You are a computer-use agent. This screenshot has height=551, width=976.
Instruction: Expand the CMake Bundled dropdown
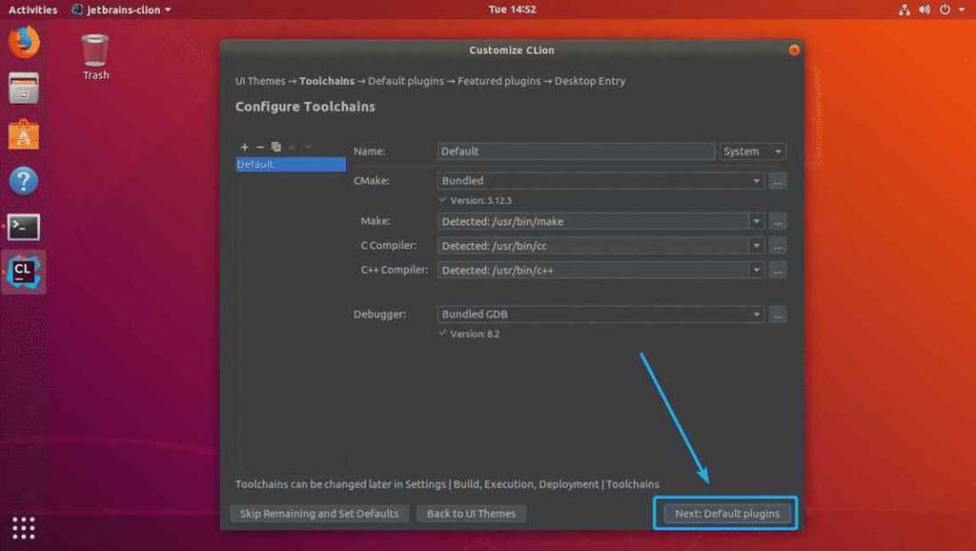[x=600, y=180]
